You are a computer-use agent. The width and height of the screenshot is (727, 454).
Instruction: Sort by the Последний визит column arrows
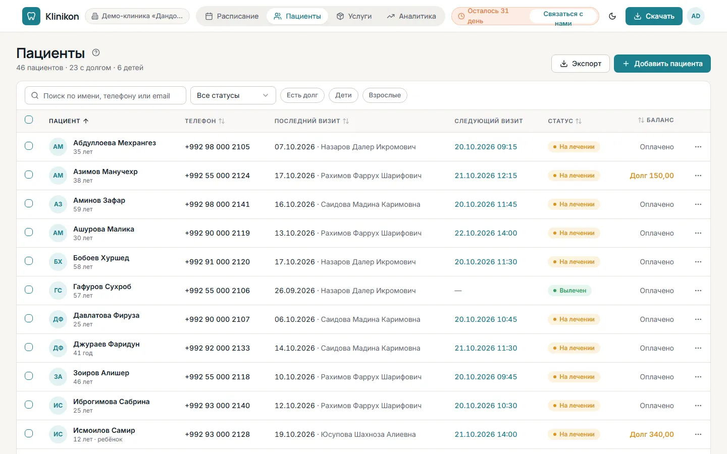point(346,121)
